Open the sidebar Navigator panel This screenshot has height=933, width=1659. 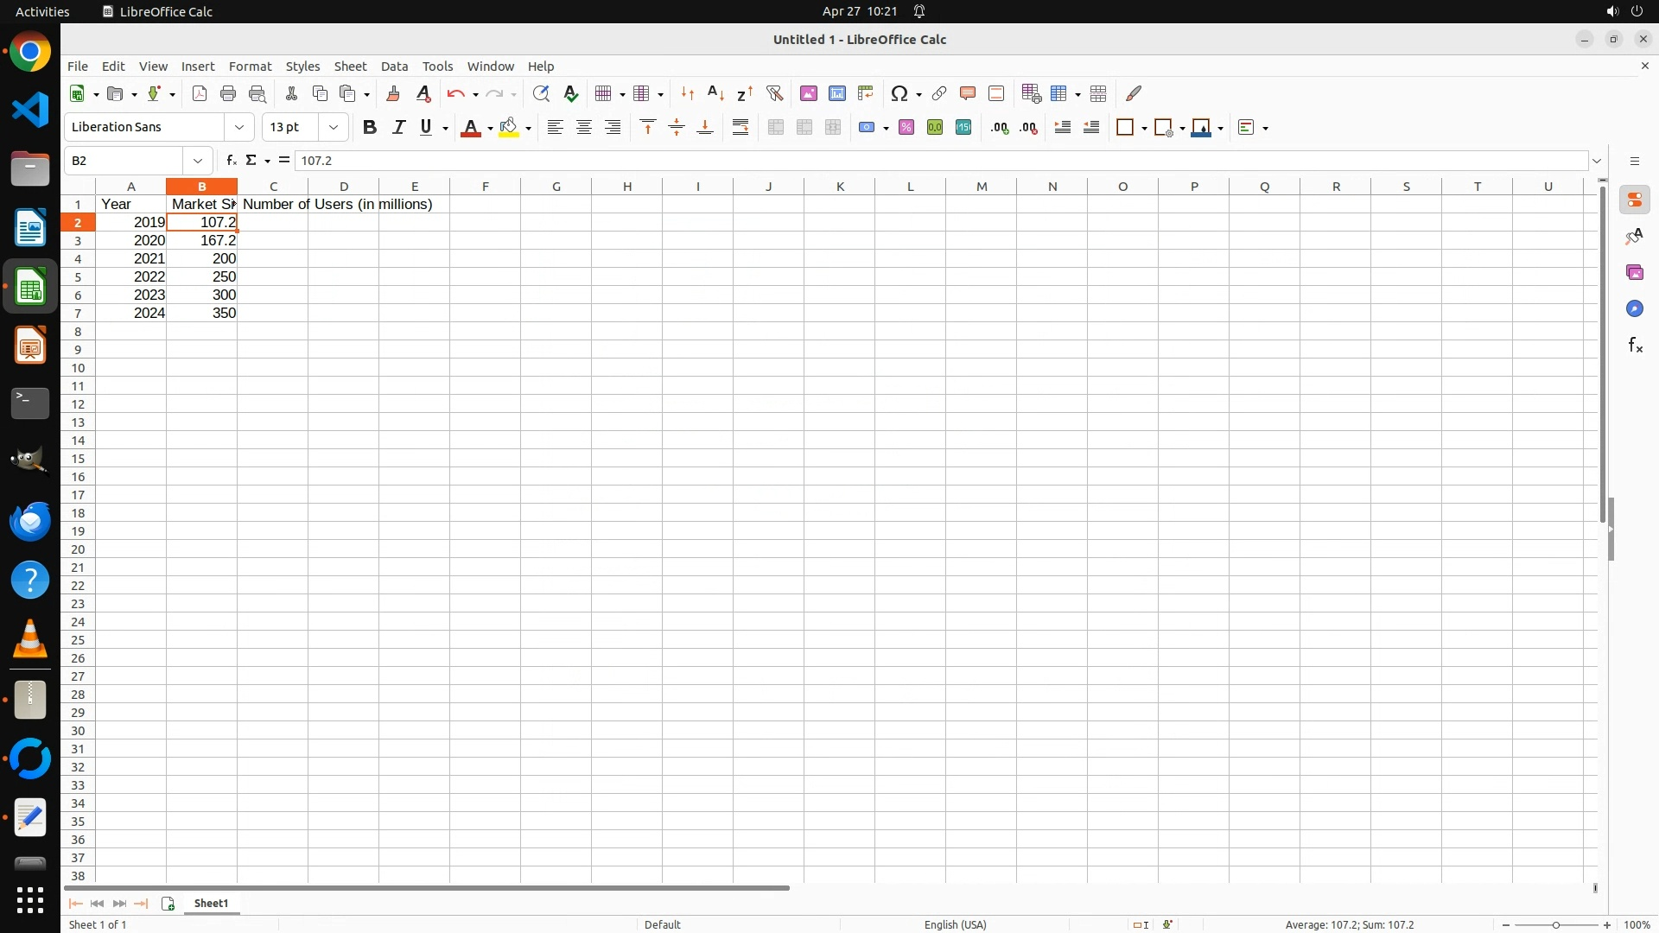(x=1634, y=309)
